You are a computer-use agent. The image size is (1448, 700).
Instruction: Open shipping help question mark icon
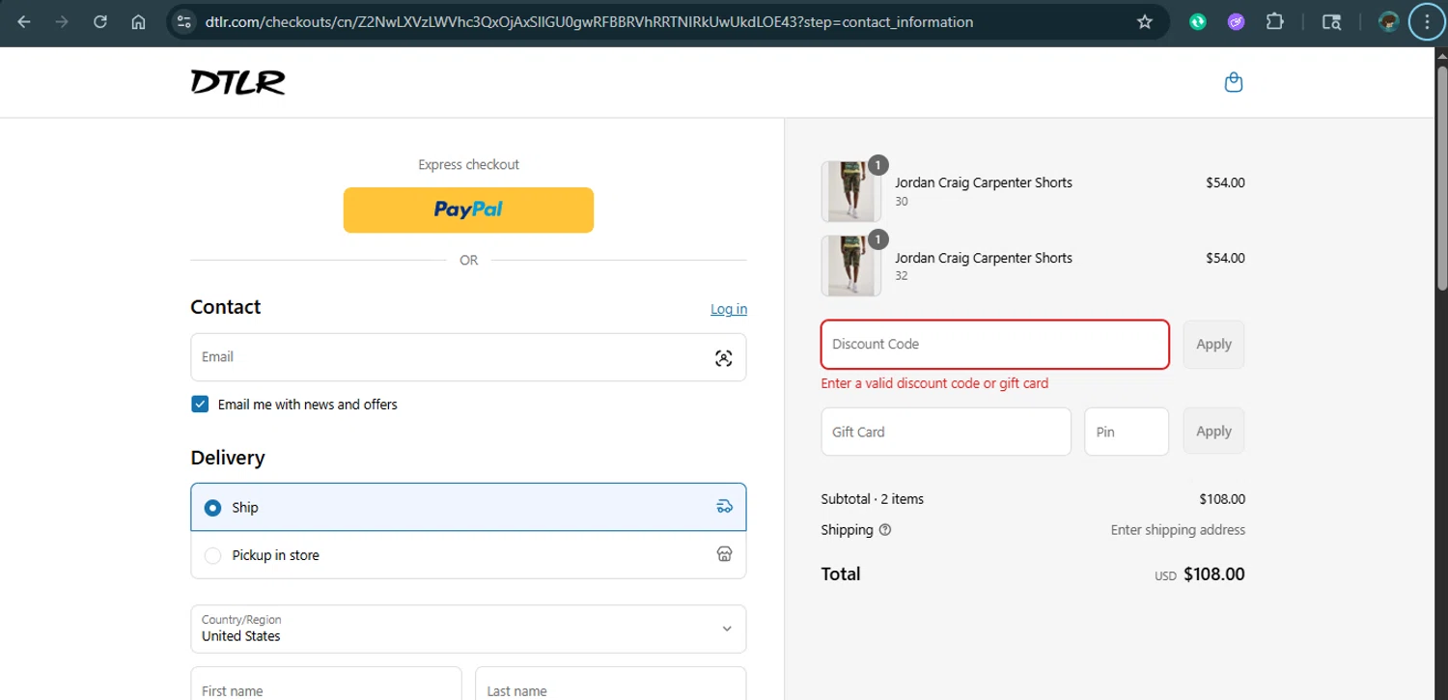[885, 530]
